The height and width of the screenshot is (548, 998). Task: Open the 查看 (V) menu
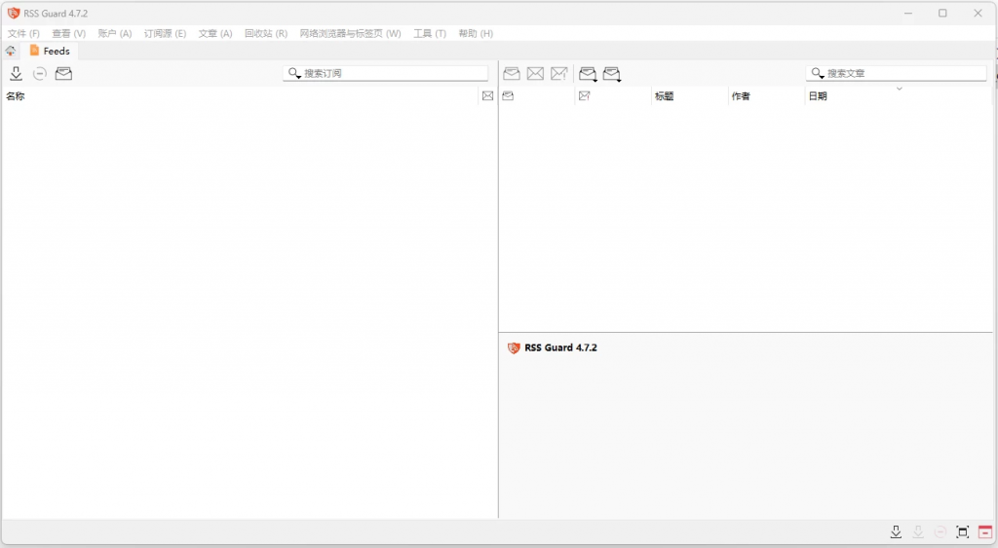coord(69,33)
